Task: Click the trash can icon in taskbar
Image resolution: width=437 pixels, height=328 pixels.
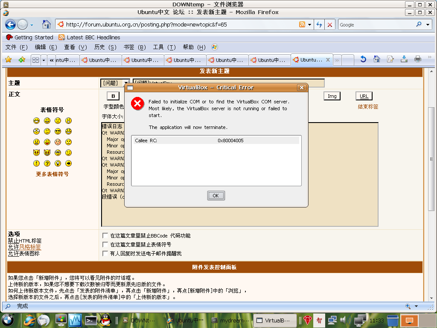Action: (x=393, y=320)
